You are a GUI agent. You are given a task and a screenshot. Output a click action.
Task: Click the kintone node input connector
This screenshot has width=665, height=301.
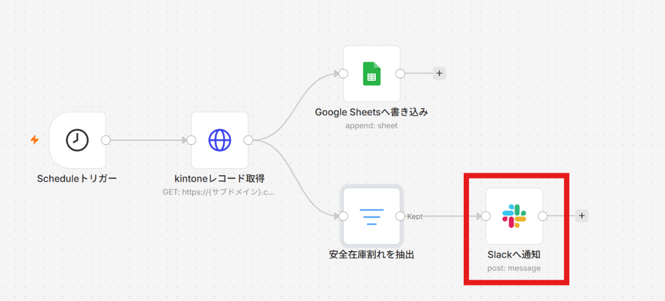tap(191, 140)
